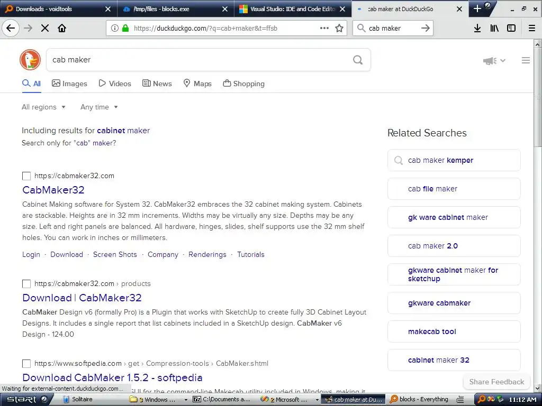
Task: Open Download | CabMaker32 result
Action: coord(82,298)
